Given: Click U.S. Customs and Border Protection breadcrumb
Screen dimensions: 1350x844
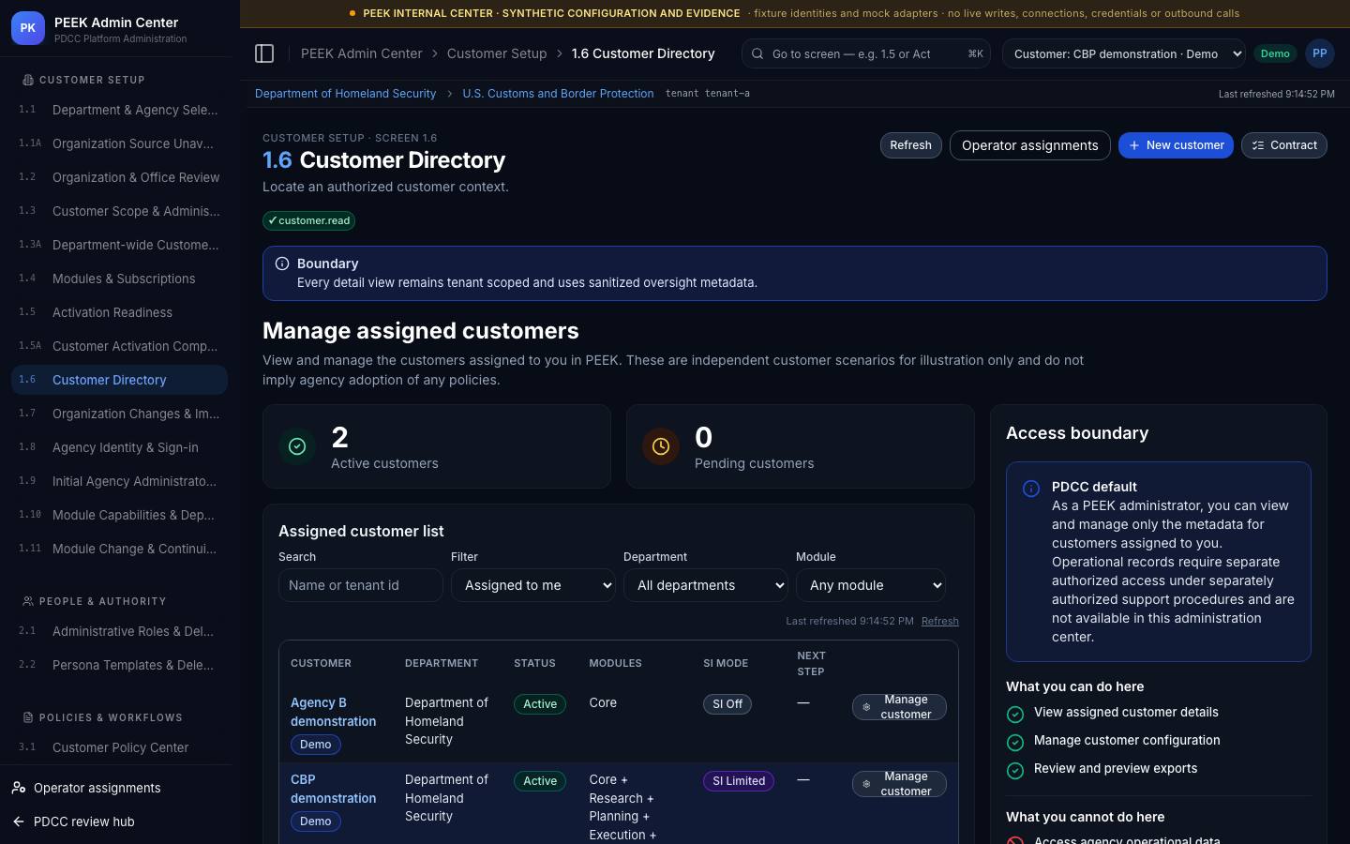Looking at the screenshot, I should click(x=558, y=94).
